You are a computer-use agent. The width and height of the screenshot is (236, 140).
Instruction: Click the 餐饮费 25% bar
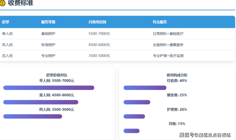137,102
